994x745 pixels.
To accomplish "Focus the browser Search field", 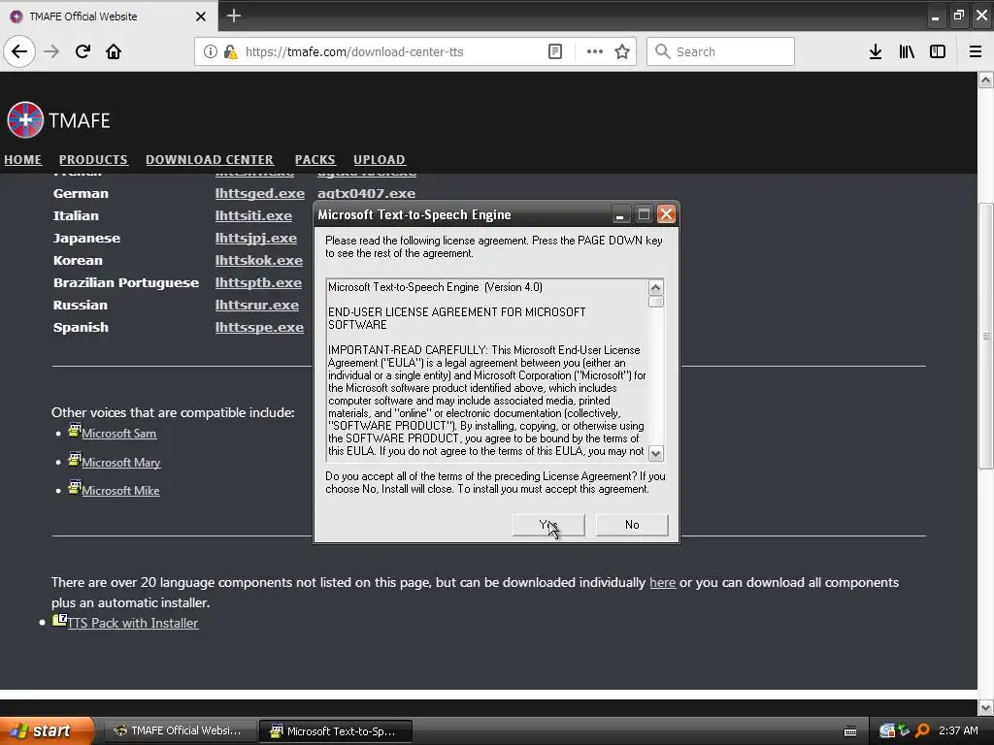I will 721,51.
